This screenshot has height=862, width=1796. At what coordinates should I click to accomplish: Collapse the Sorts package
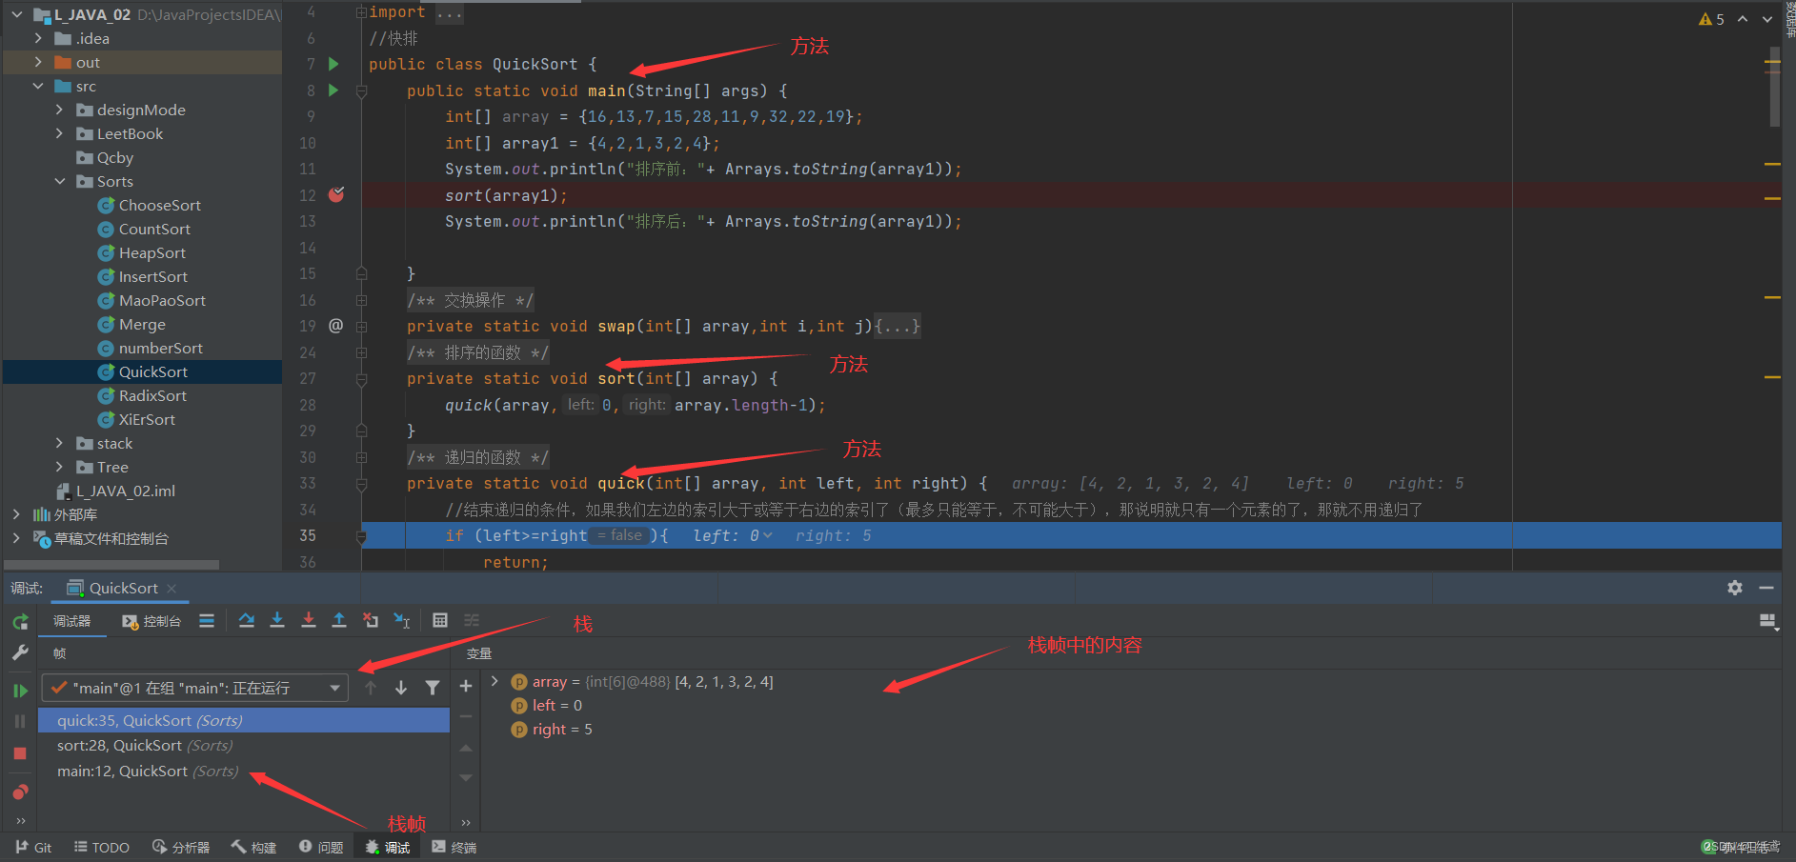(59, 181)
